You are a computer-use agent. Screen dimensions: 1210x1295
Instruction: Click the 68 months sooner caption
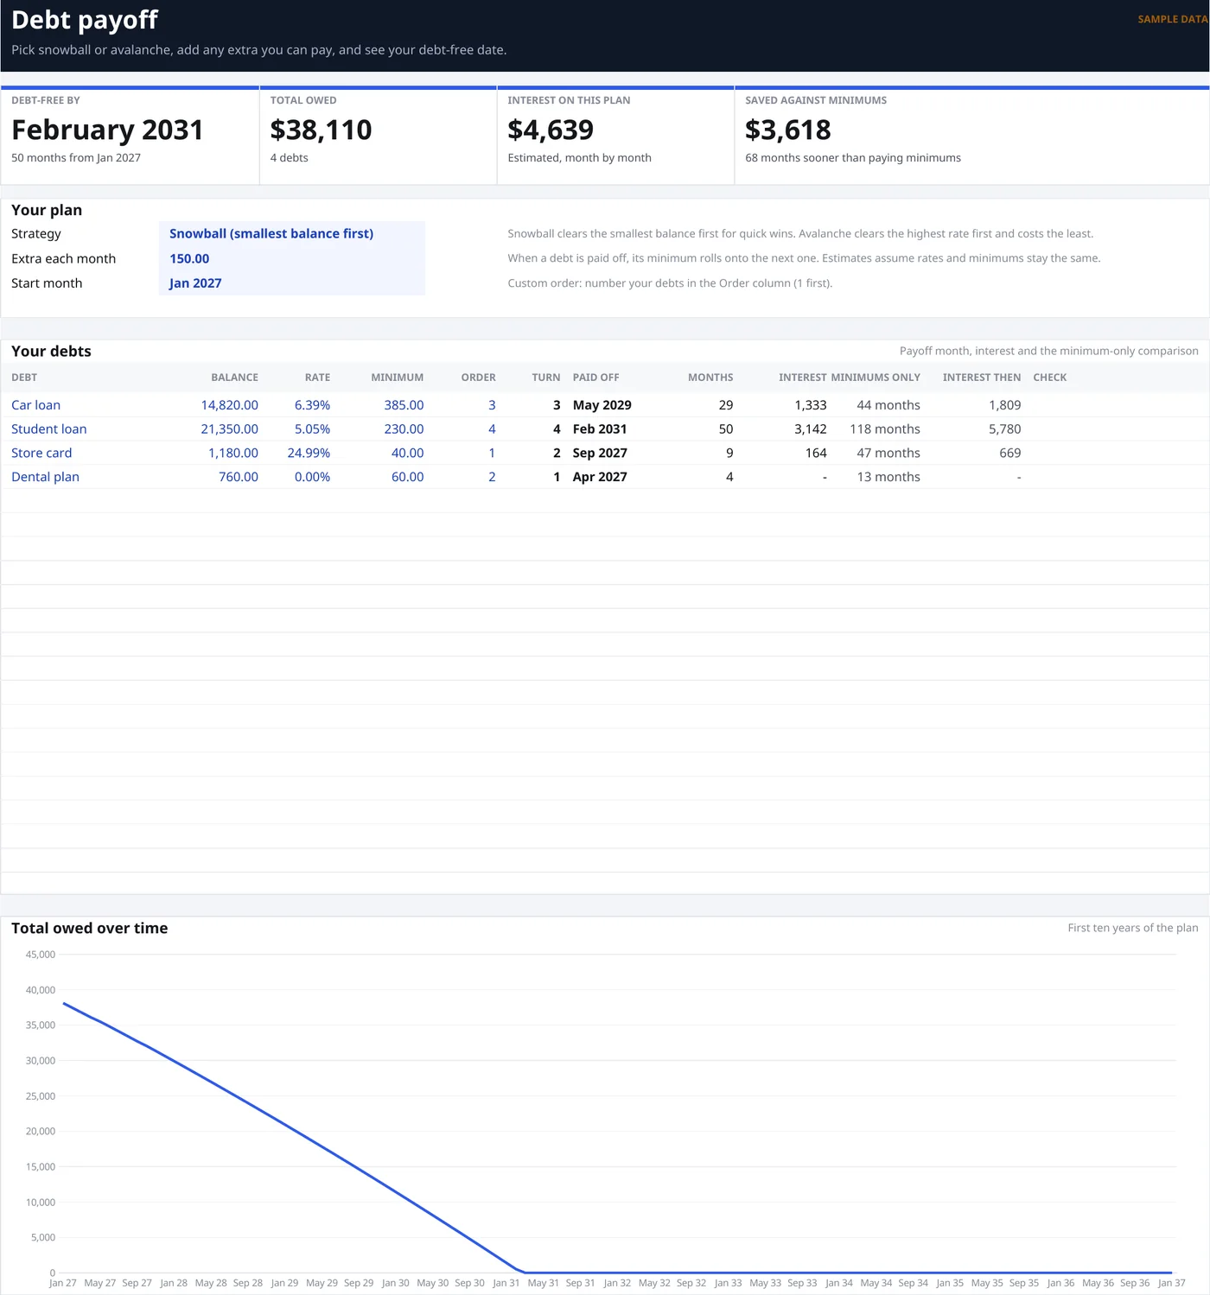(853, 157)
